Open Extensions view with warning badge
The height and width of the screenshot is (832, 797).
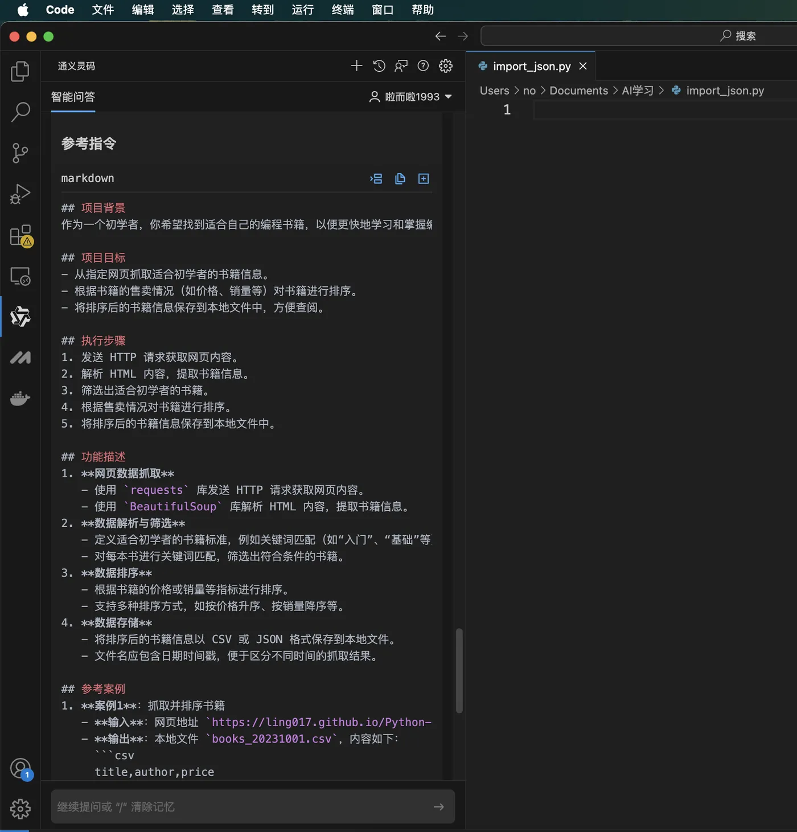(20, 235)
